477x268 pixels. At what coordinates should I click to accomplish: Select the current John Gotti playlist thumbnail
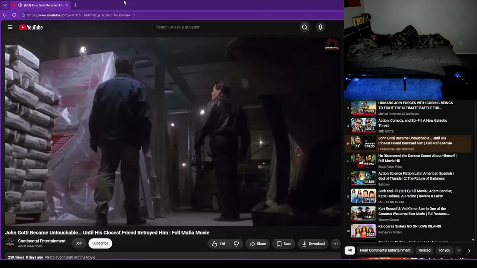pyautogui.click(x=364, y=143)
